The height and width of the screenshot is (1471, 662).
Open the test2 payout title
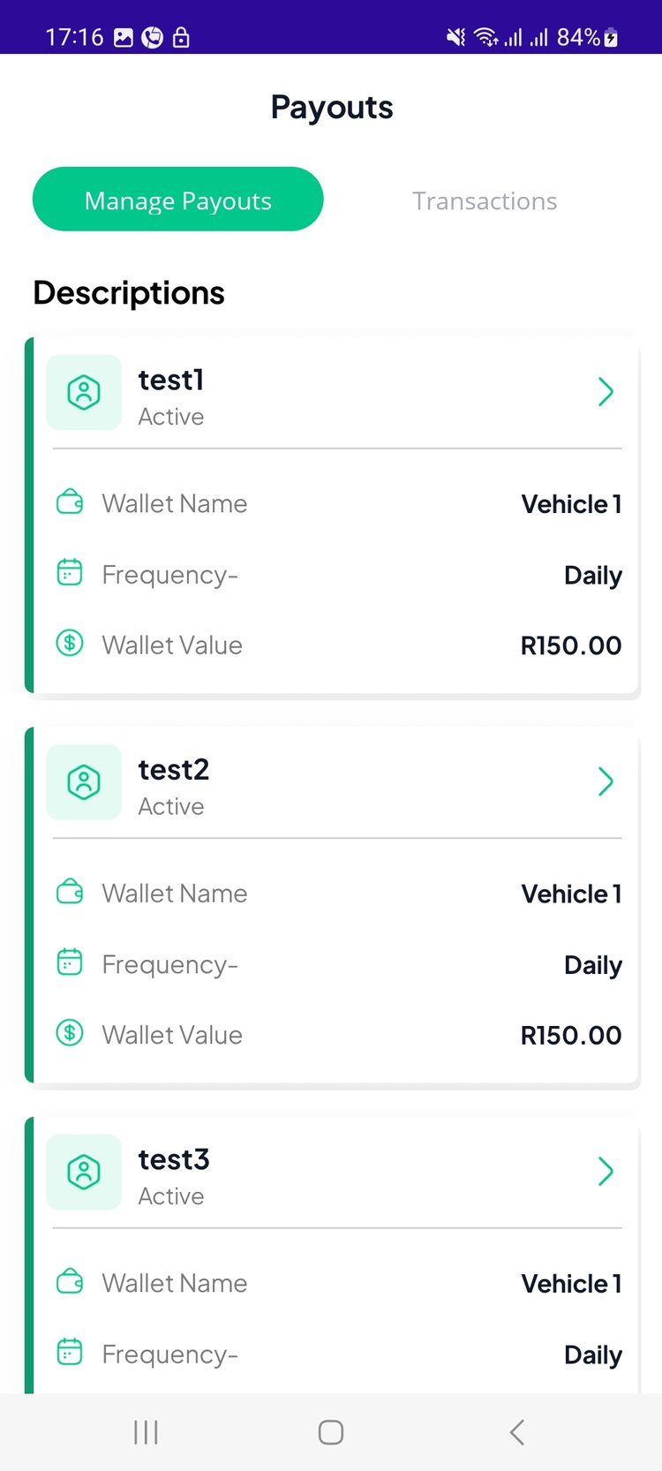174,770
